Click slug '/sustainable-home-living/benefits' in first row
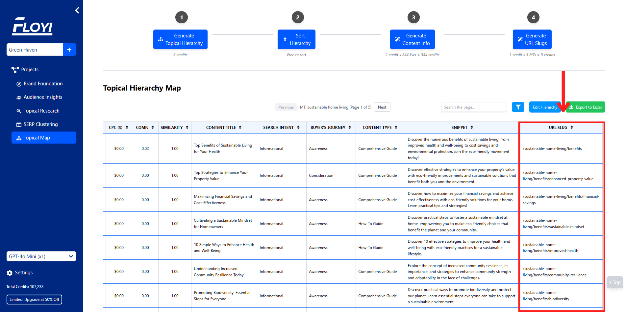This screenshot has height=312, width=625. coord(552,149)
